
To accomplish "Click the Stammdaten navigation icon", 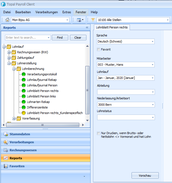I will [6, 134].
